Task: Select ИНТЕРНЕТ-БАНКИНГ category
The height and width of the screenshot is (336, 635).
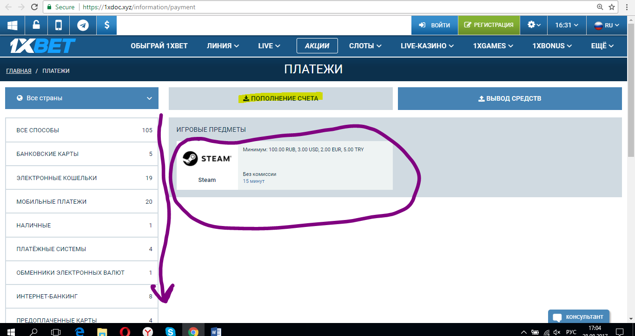Action: 82,297
